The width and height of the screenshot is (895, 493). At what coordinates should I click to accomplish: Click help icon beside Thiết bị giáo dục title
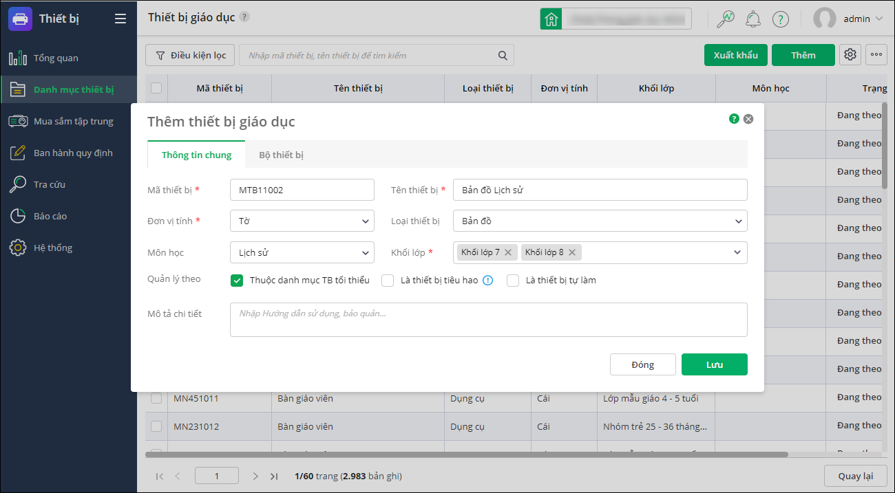pos(244,17)
